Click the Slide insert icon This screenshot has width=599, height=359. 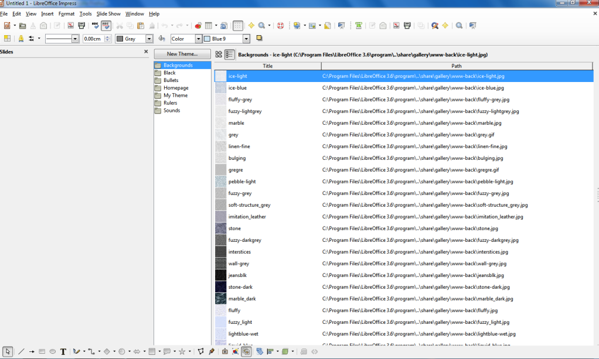(297, 26)
